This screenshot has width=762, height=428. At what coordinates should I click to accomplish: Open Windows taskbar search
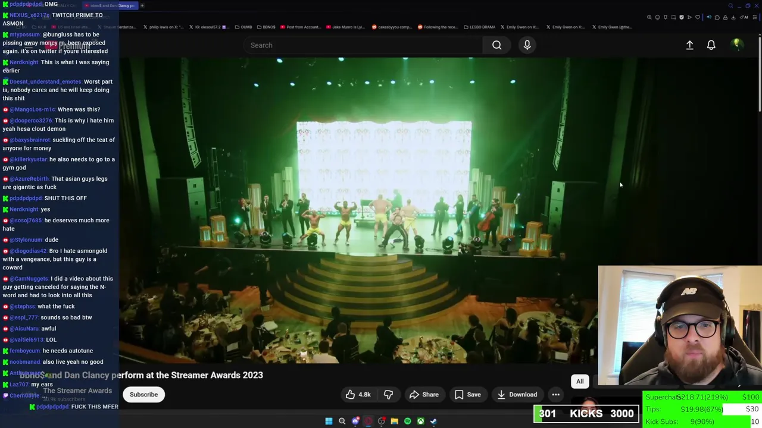point(342,421)
